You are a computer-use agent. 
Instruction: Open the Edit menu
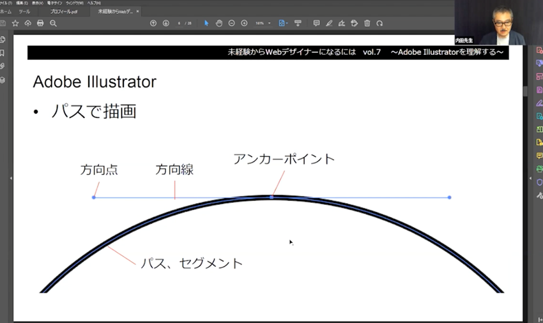click(22, 3)
